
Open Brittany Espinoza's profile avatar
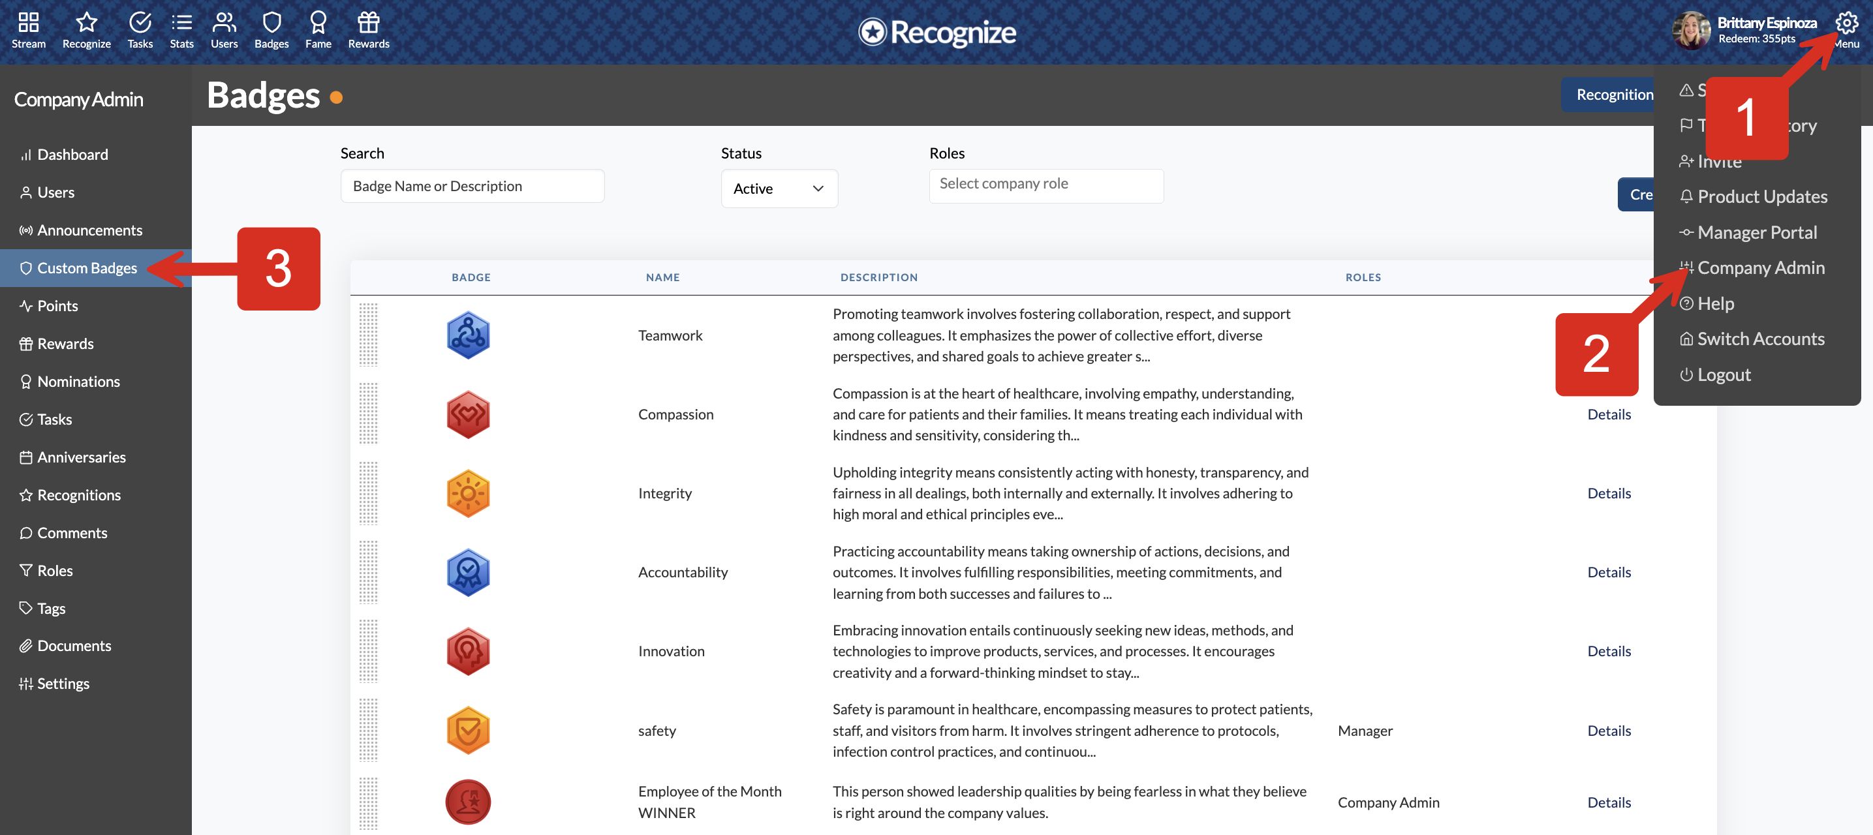1691,31
